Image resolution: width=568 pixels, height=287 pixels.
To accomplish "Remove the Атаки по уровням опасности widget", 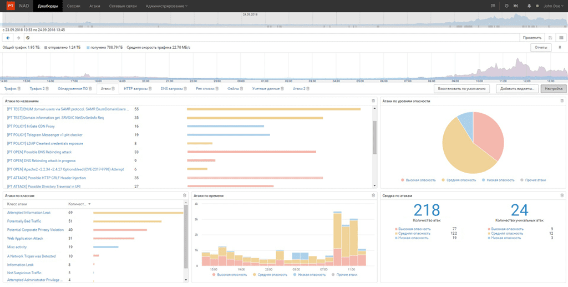I will (561, 101).
